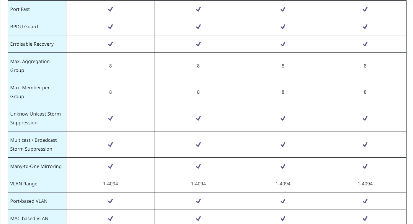413x224 pixels.
Task: Select the Port Fast row label
Action: tap(20, 9)
